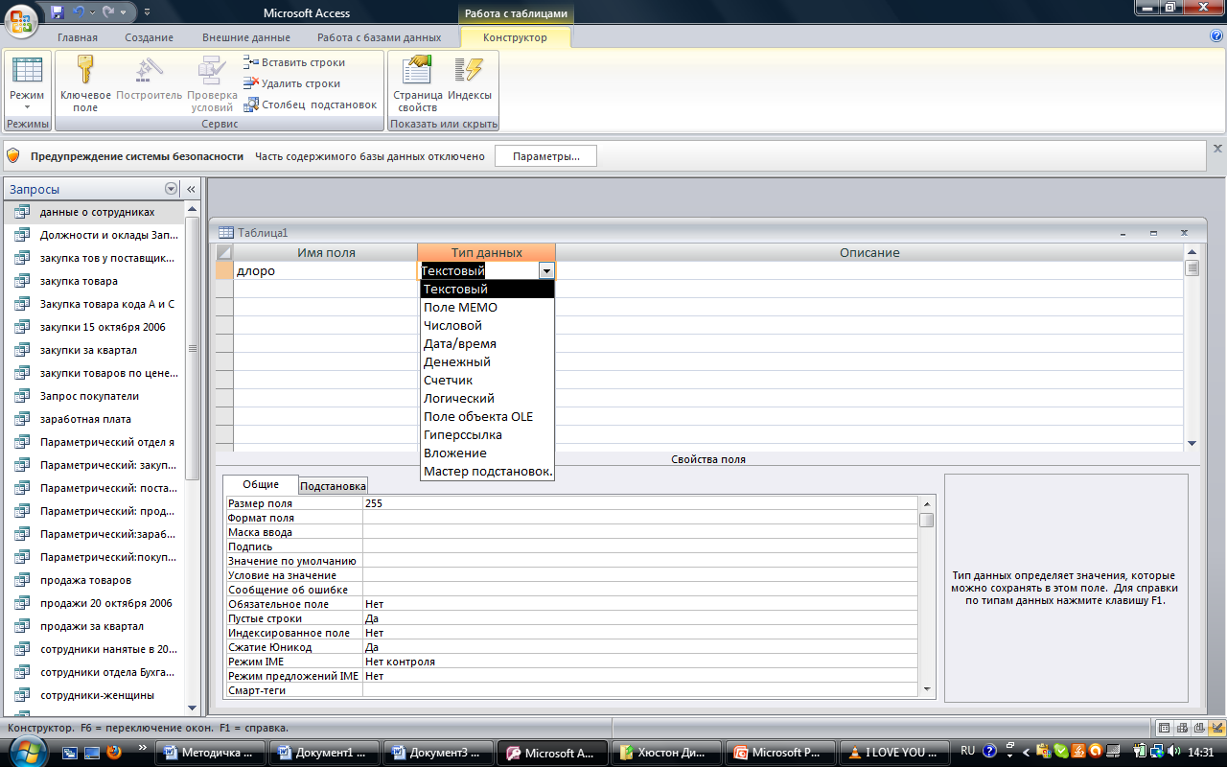
Task: Choose Счетчик data type
Action: point(488,381)
